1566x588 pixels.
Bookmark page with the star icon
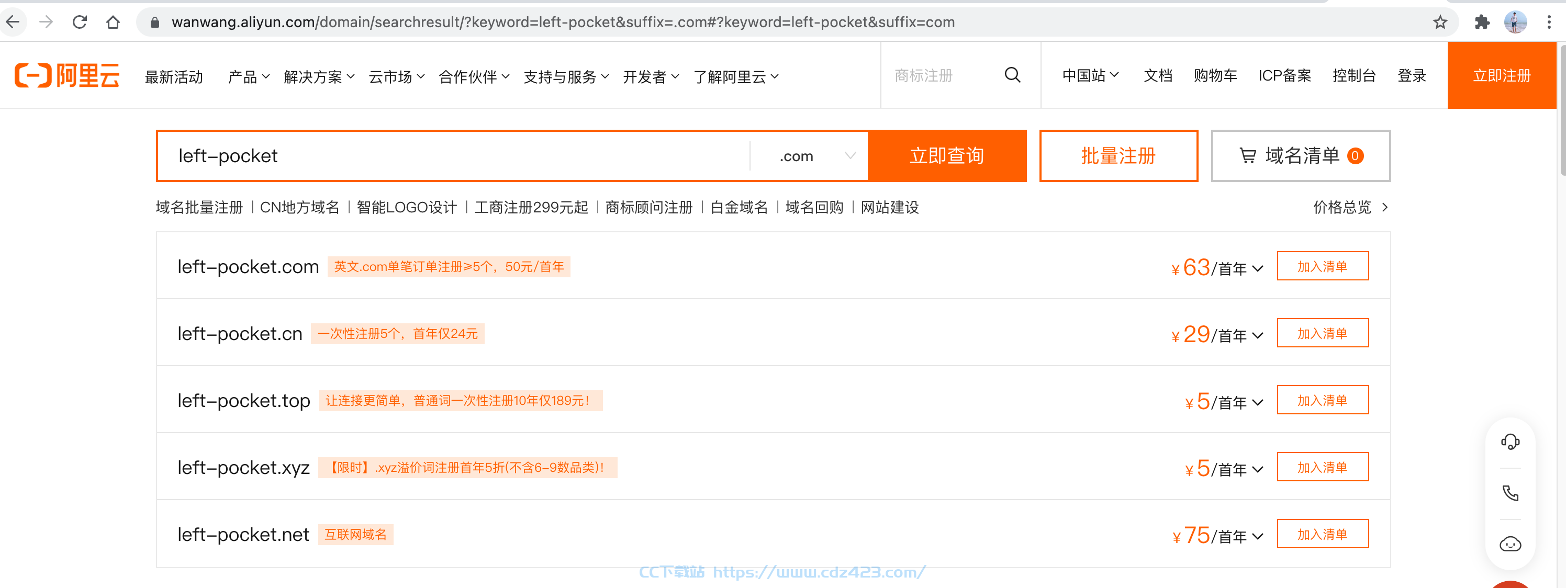(x=1440, y=22)
